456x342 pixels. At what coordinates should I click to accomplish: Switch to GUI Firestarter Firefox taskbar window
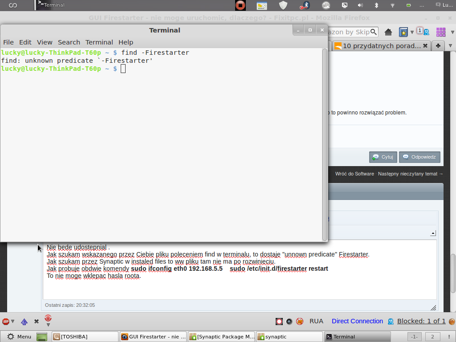tap(153, 337)
